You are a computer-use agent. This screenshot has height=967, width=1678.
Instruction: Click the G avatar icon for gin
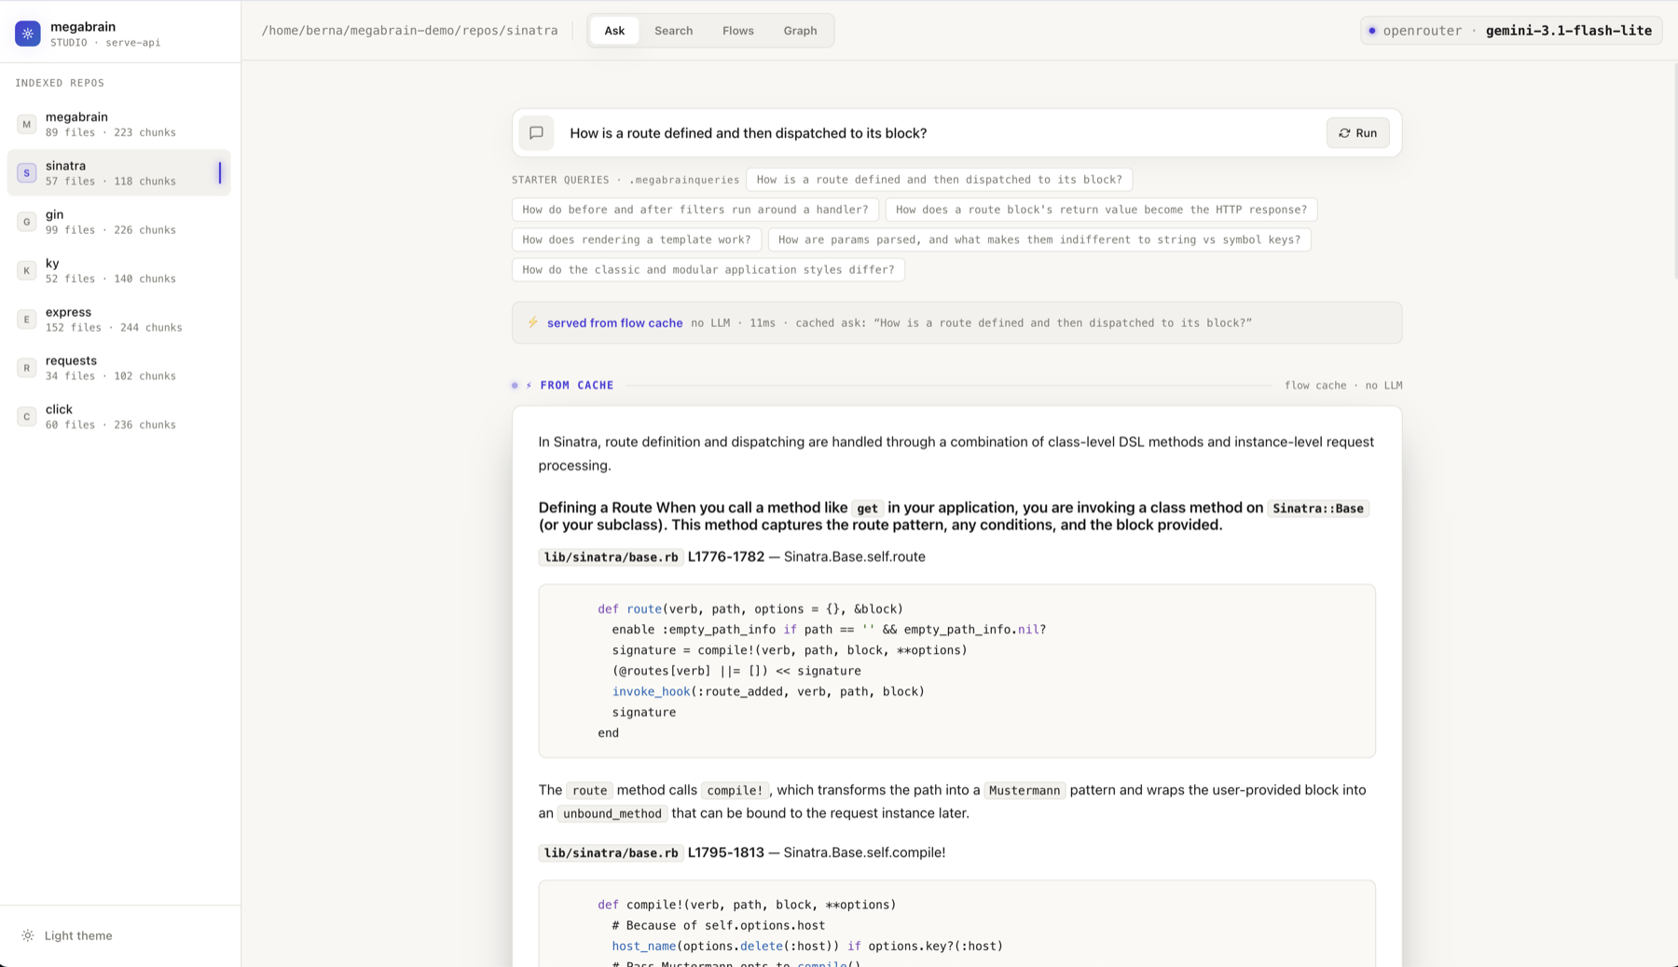coord(26,222)
